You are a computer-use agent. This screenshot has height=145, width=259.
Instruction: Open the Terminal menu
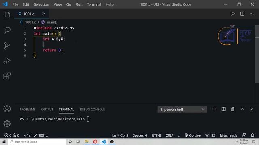94,4
